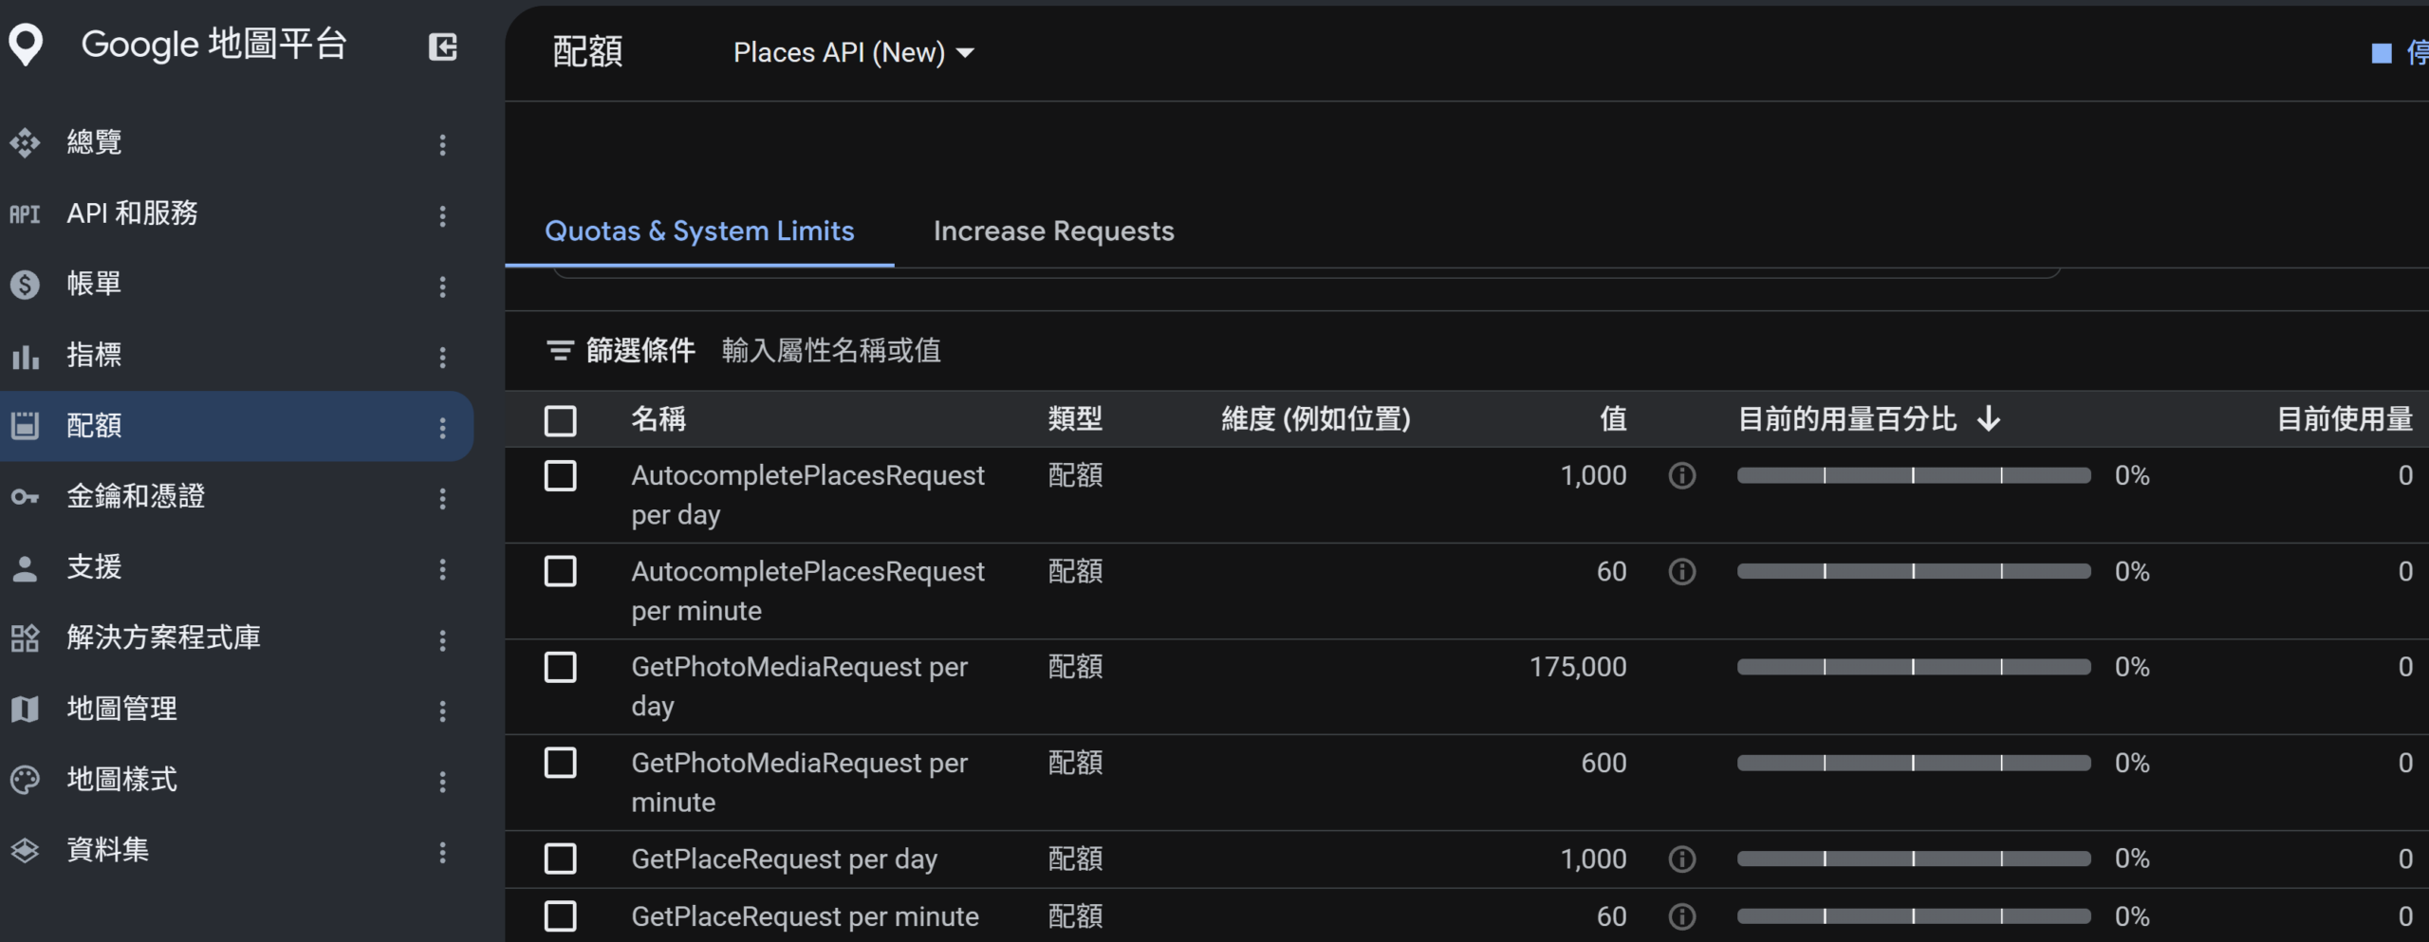This screenshot has width=2429, height=942.
Task: Click the GetPhotoMediaRequest per day usage bar
Action: click(x=1914, y=667)
